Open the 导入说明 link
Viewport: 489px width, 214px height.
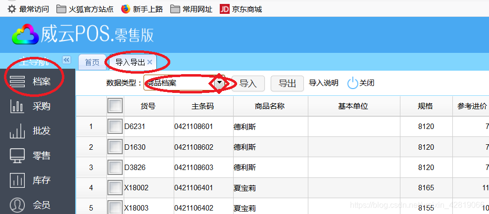tap(324, 83)
